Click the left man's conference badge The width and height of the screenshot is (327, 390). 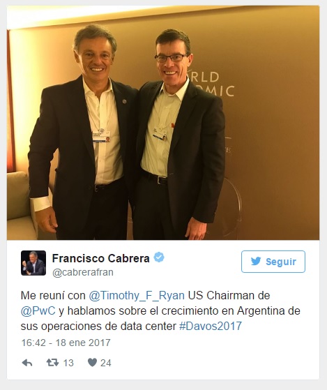(x=101, y=137)
